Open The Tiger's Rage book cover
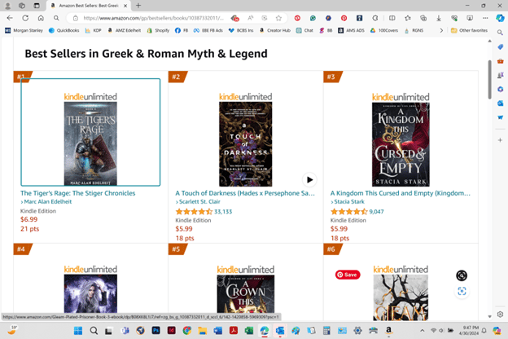 90,143
